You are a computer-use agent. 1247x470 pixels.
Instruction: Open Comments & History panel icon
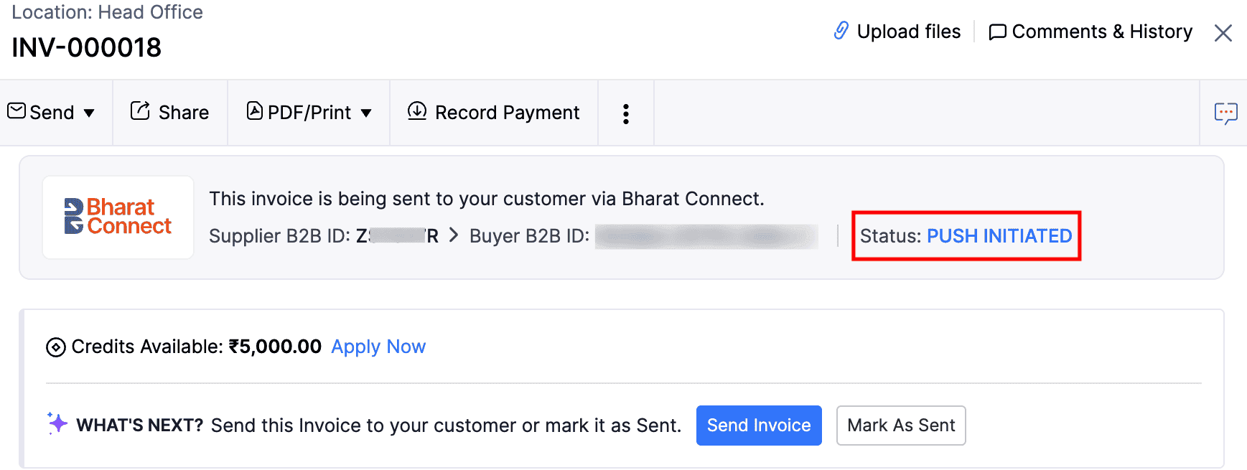coord(998,32)
